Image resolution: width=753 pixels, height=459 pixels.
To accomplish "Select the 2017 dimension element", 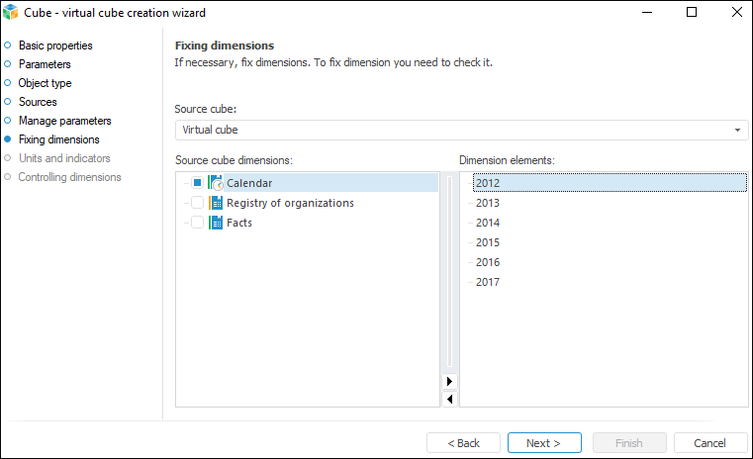I will 488,282.
